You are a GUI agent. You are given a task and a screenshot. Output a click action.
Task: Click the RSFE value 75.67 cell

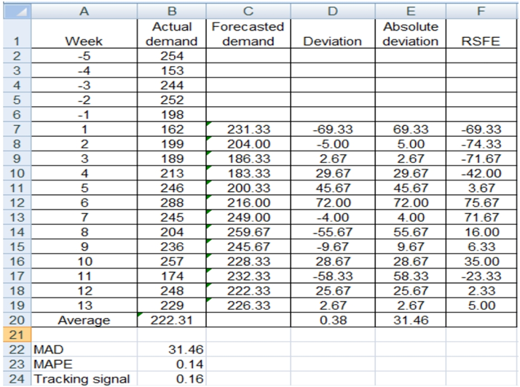pyautogui.click(x=480, y=204)
